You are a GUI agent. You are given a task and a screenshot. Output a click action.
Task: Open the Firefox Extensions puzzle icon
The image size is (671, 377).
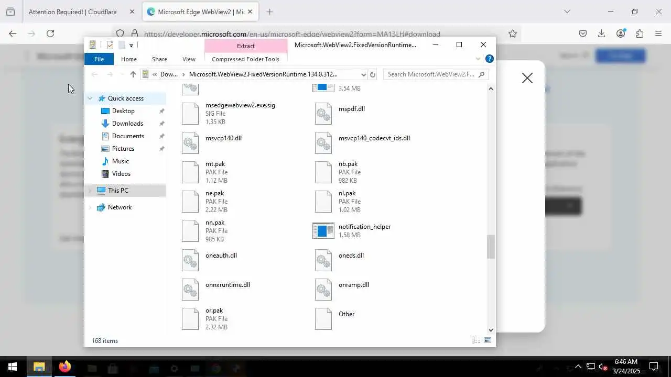coord(640,34)
